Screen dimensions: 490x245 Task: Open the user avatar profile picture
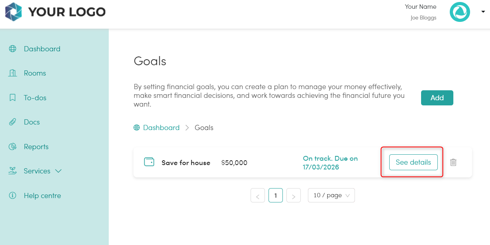coord(460,12)
